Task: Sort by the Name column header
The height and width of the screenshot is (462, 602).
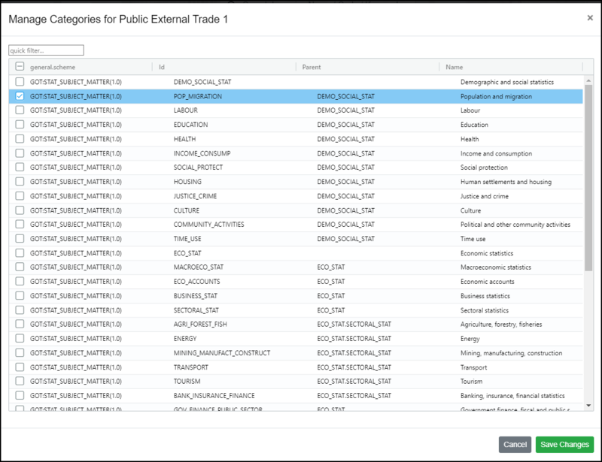Action: click(x=454, y=67)
